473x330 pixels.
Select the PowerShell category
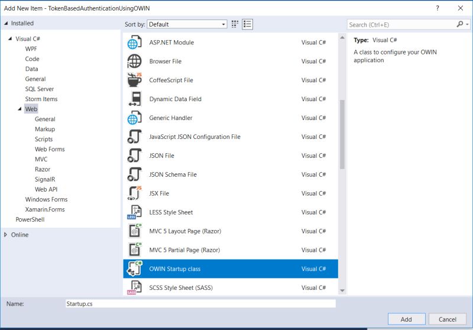click(x=30, y=219)
